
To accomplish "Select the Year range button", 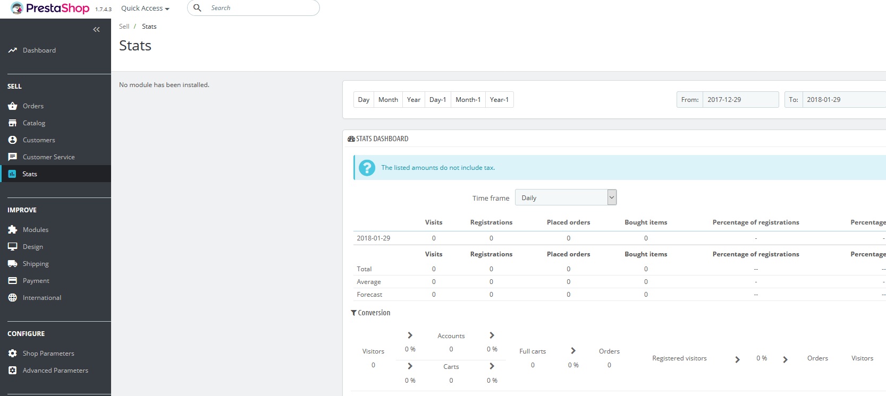I will [414, 100].
